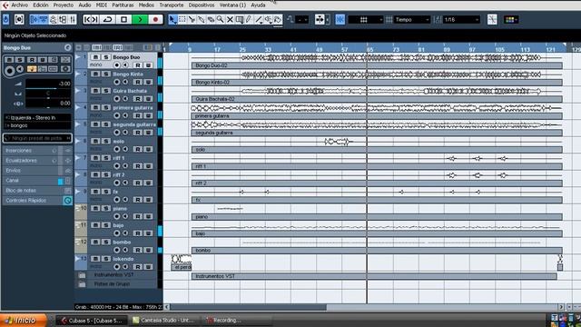Mute the bajo track
The height and width of the screenshot is (327, 581).
click(95, 225)
